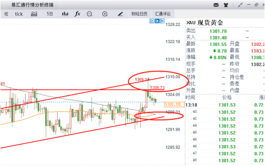
Task: Click the middle blue chart scroll icon
Action: (157, 21)
